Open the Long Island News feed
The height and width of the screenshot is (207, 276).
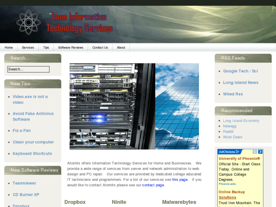pyautogui.click(x=241, y=82)
